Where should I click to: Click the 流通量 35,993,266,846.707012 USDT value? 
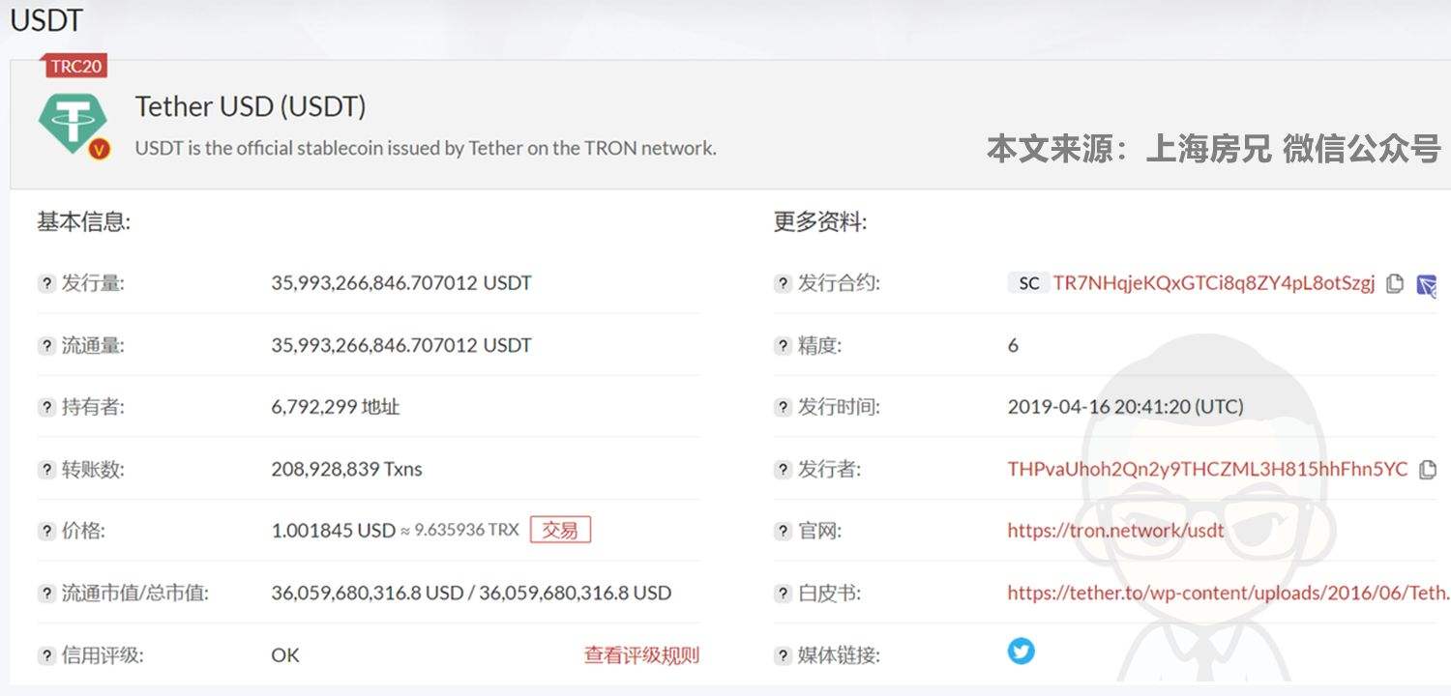[401, 345]
